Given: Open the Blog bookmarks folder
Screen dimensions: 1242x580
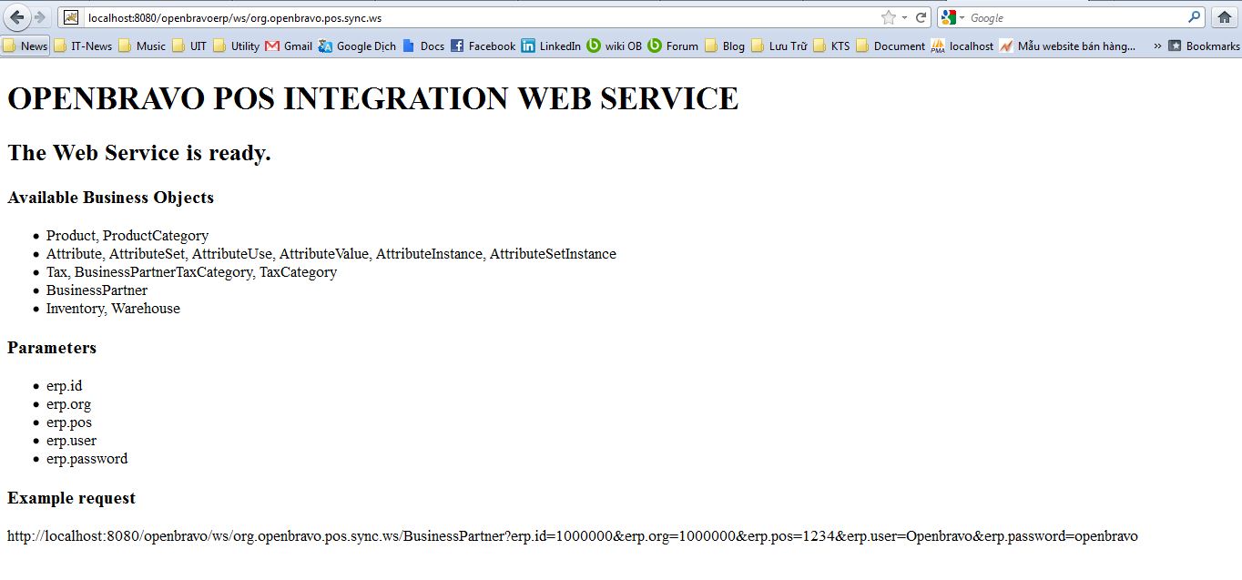Looking at the screenshot, I should coord(725,46).
